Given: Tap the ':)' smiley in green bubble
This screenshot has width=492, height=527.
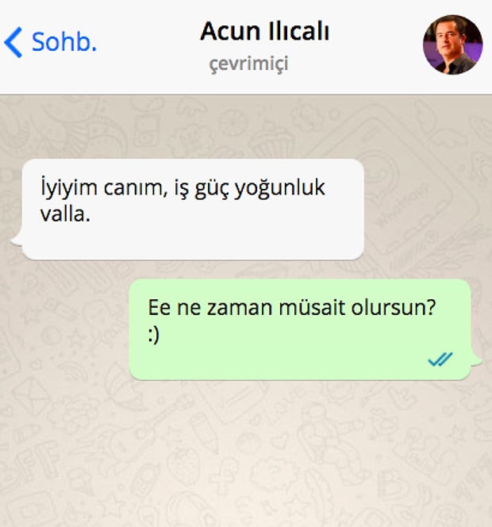Looking at the screenshot, I should coord(154,335).
